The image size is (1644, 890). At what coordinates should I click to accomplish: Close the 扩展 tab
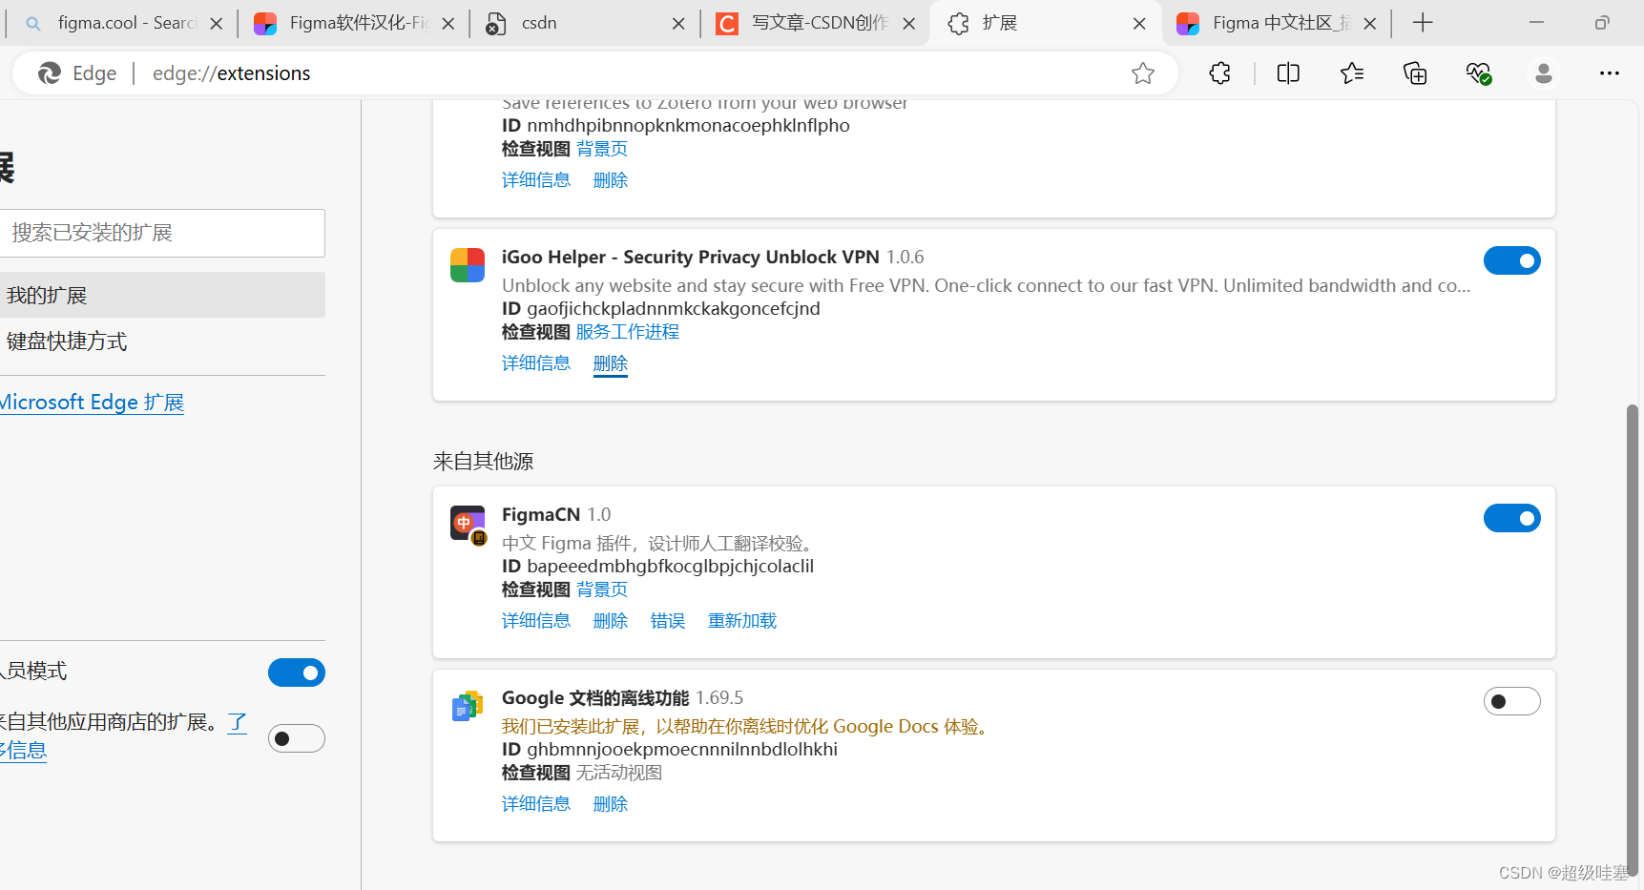tap(1139, 24)
